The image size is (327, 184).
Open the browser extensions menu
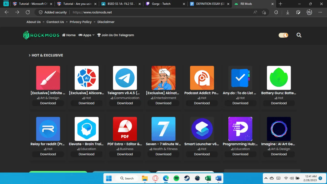(276, 12)
